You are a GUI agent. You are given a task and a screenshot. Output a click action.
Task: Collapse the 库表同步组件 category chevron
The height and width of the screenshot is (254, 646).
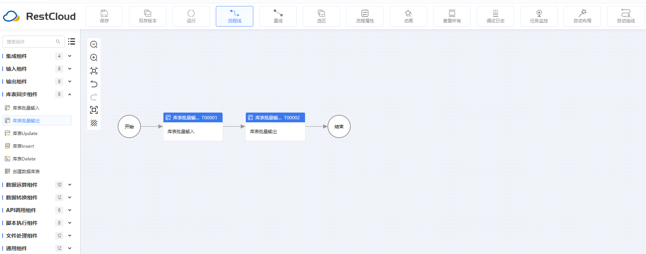(70, 94)
